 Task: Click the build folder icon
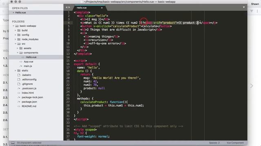point(19,30)
